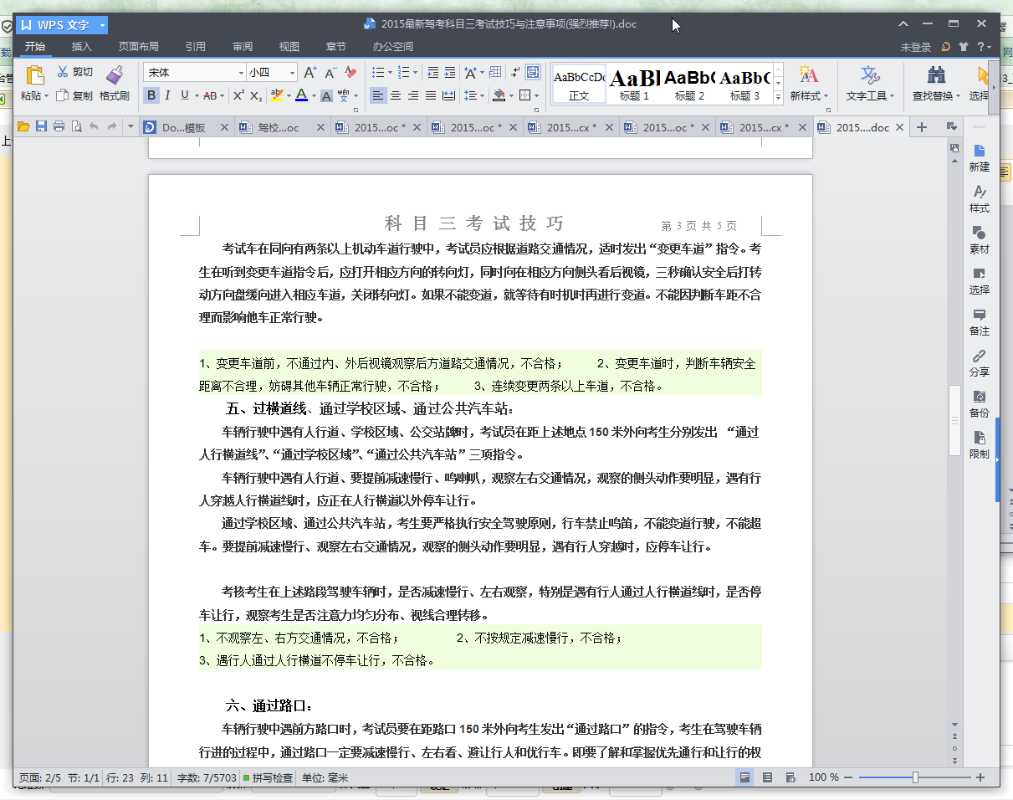This screenshot has width=1013, height=800.
Task: Open 限制 (Restrict) in the right sidebar
Action: click(979, 444)
